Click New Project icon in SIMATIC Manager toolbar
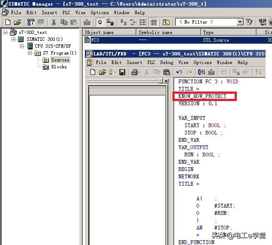Screen dimensions: 272x245 [x=8, y=22]
